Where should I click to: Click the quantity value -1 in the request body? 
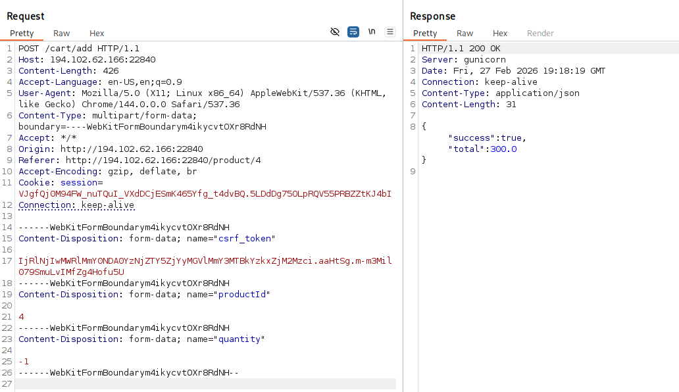pyautogui.click(x=24, y=362)
